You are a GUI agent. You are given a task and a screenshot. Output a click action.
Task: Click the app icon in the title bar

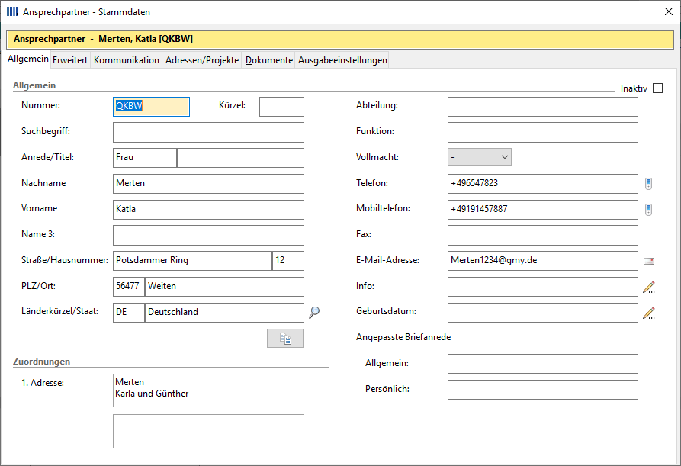click(x=13, y=11)
